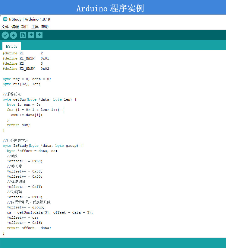Click the comment '//模块地址'
This screenshot has width=226, height=248.
point(16,182)
